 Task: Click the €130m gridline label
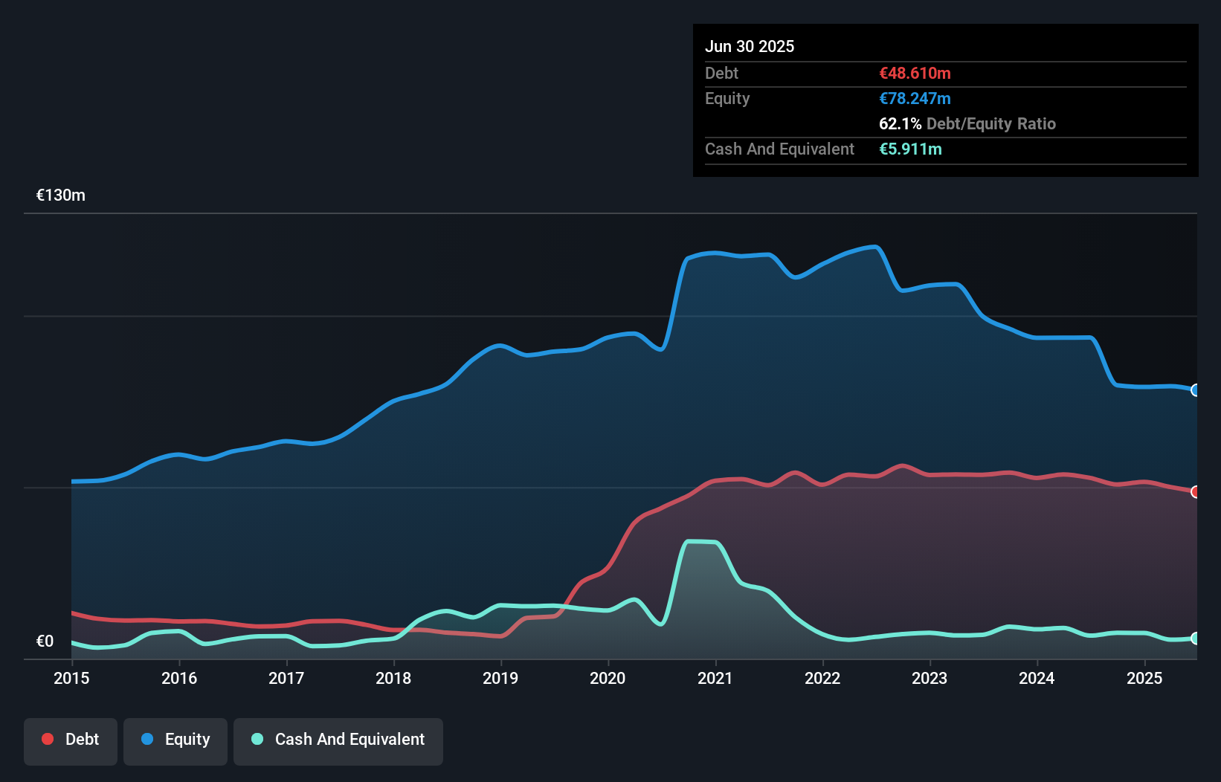coord(60,195)
